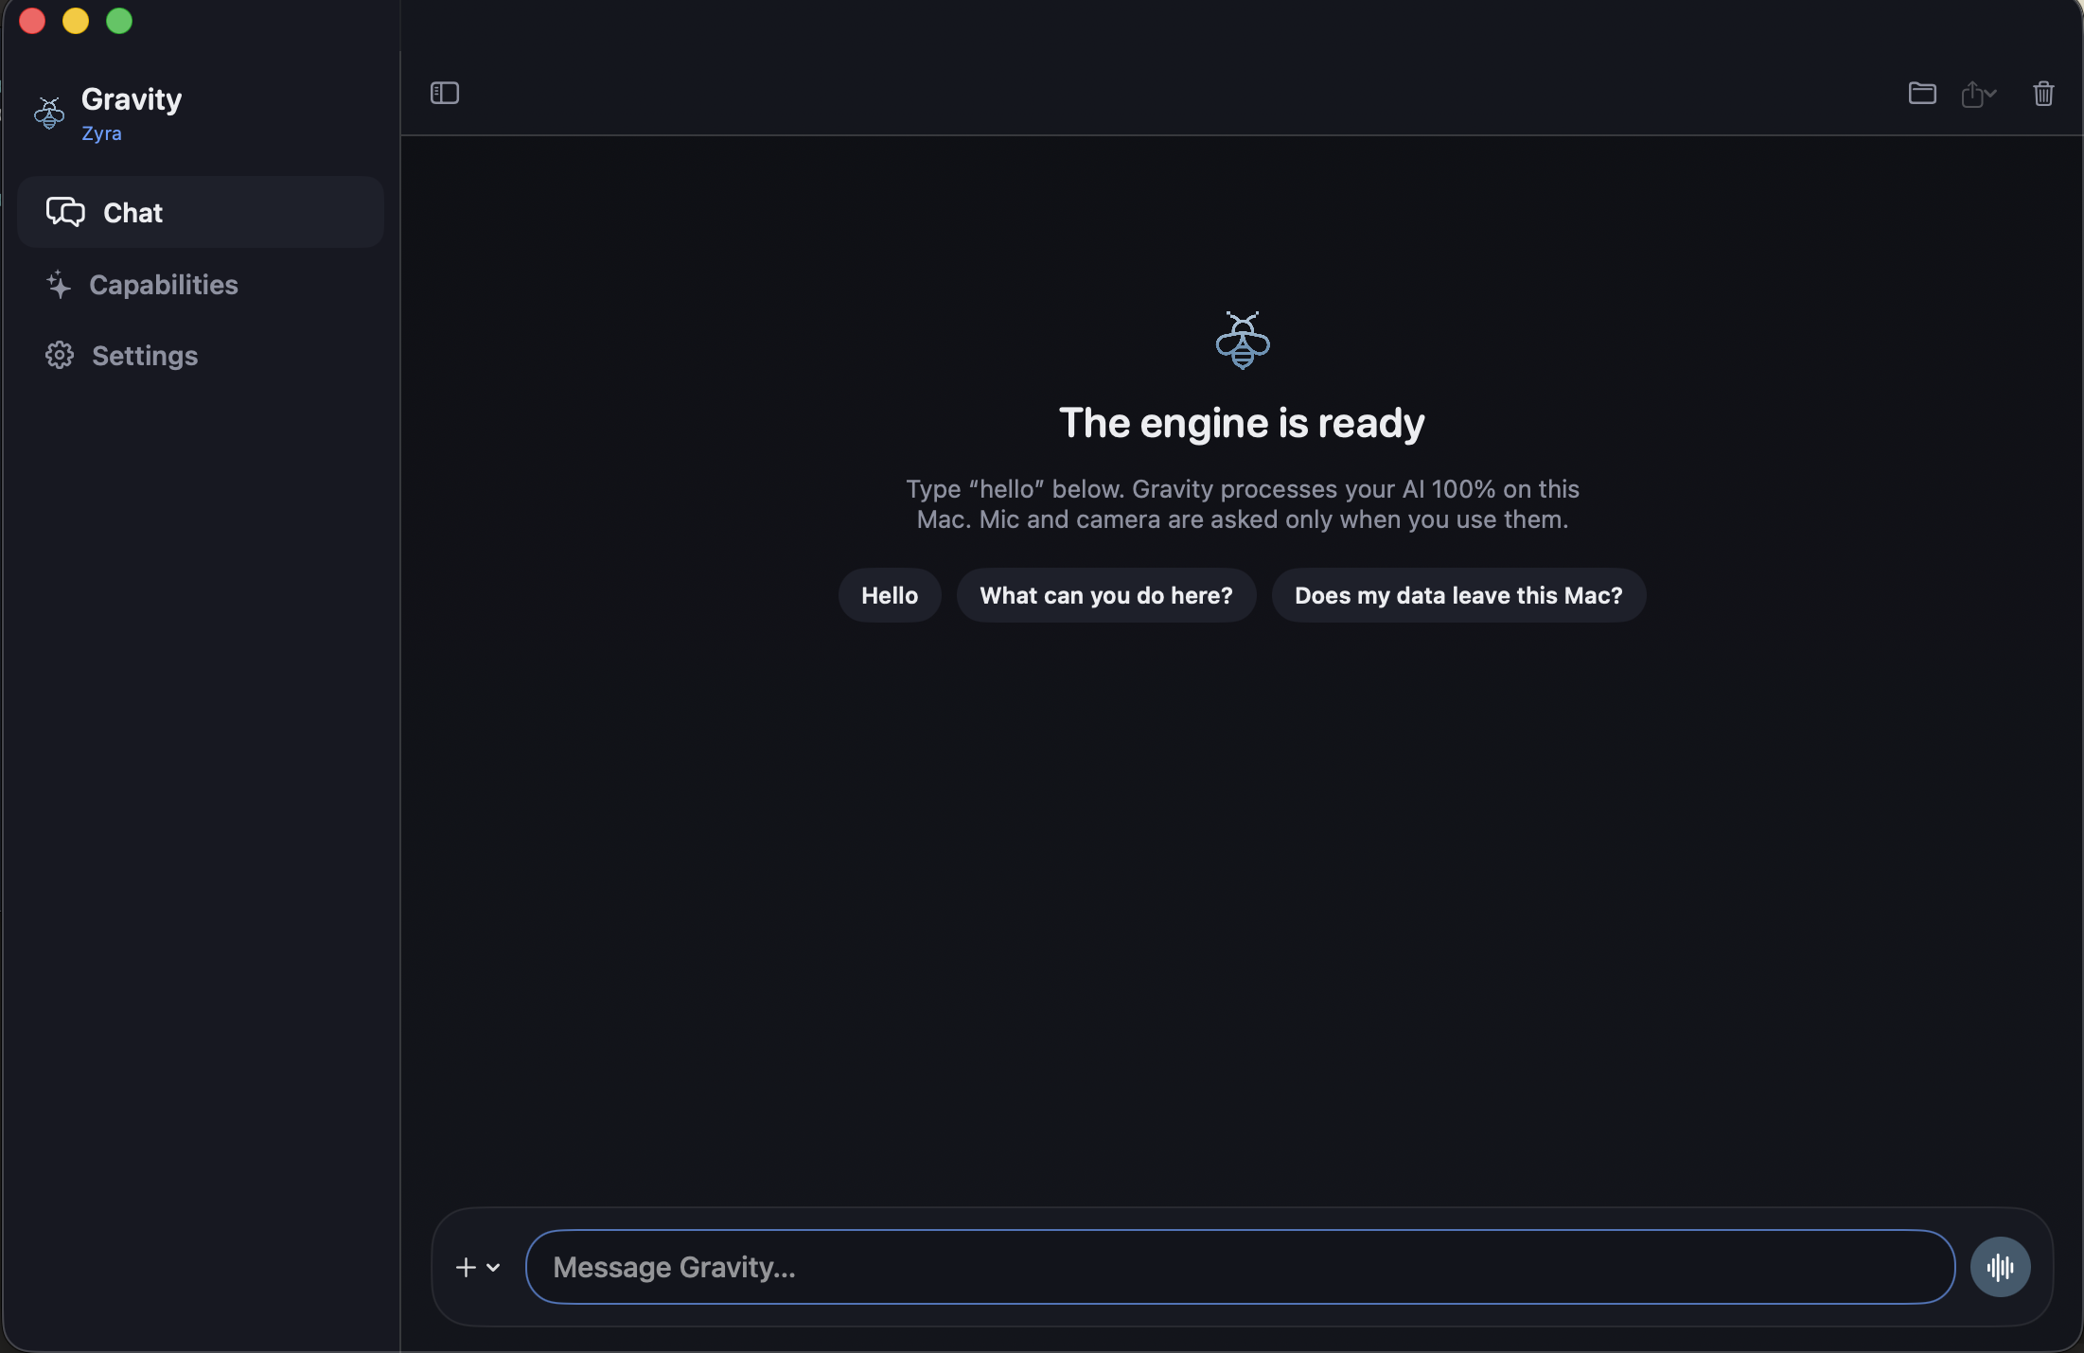
Task: Click the Zyra label under Gravity
Action: [101, 133]
